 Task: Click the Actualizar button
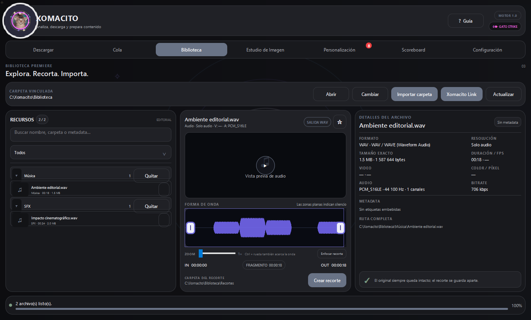pos(503,94)
